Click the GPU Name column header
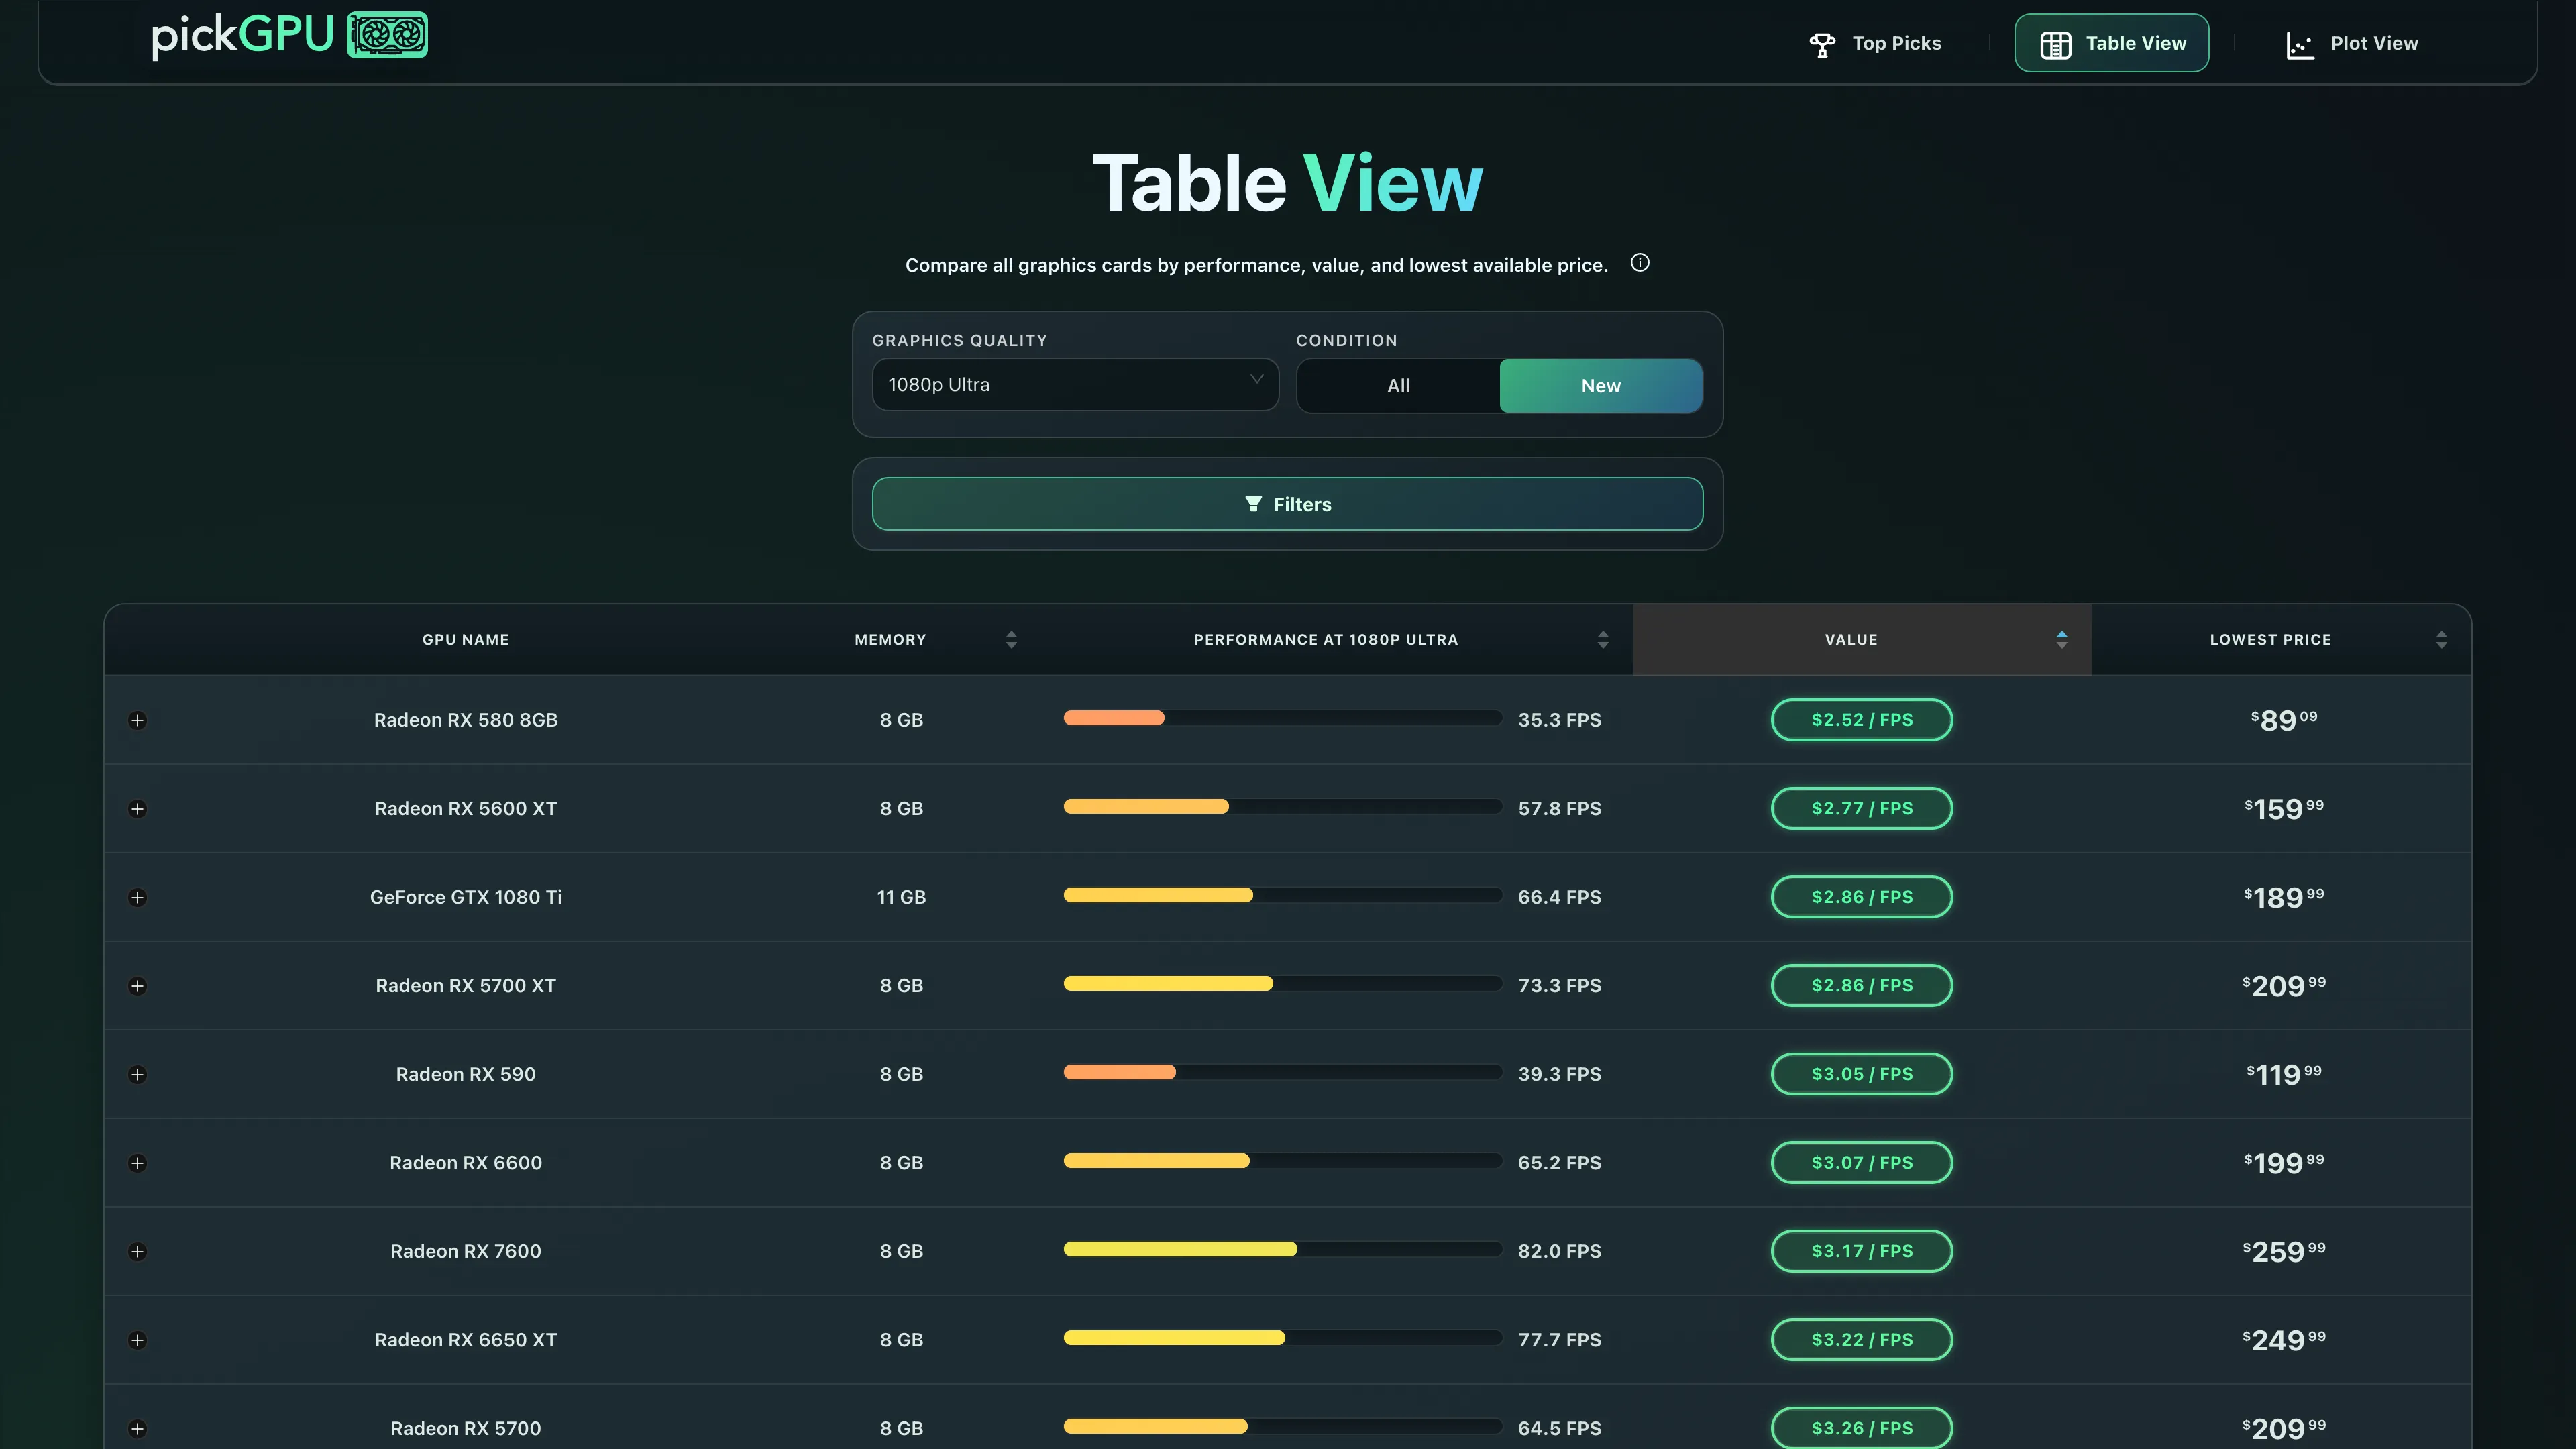The image size is (2576, 1449). [465, 640]
